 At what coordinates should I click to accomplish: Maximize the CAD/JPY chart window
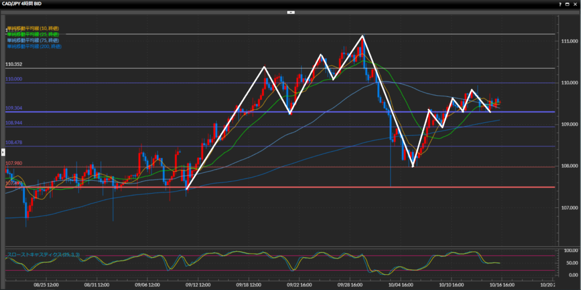point(567,3)
